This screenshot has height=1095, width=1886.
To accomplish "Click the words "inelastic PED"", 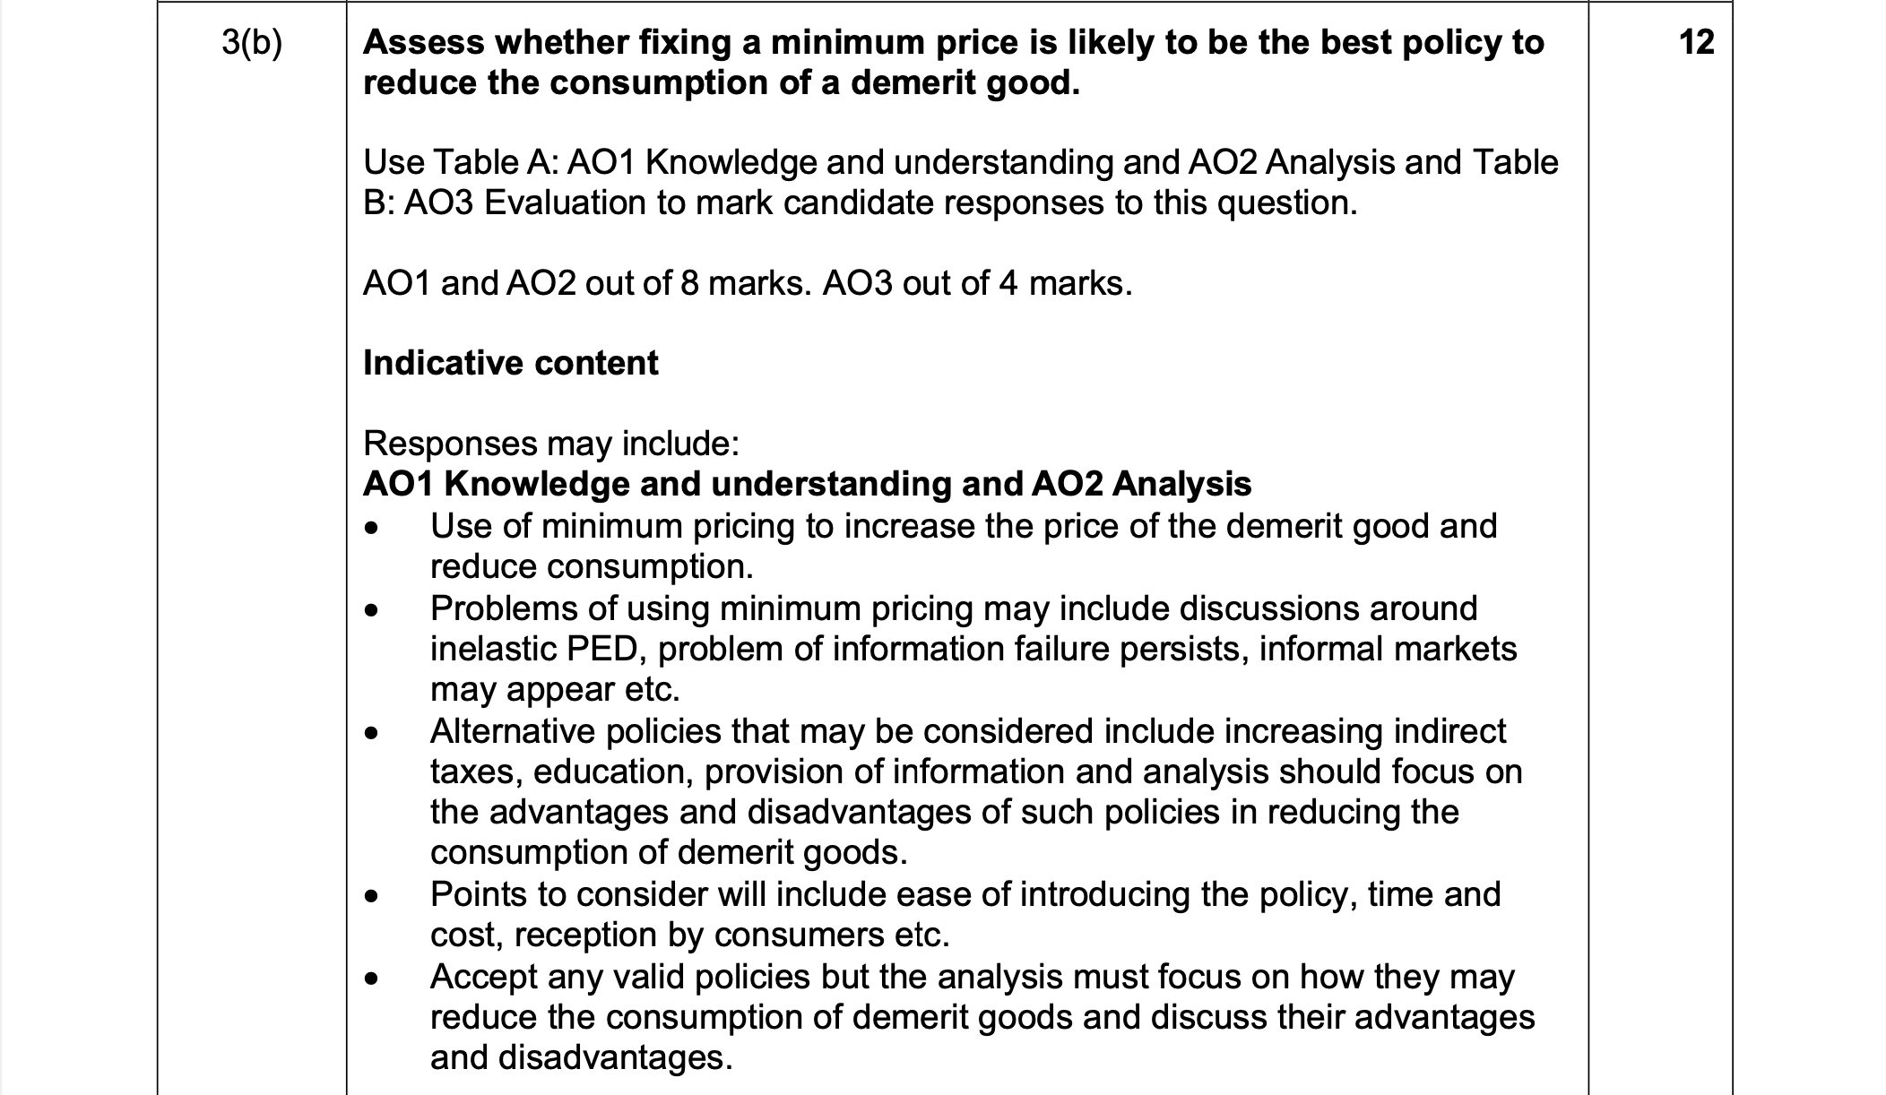I will 535,649.
